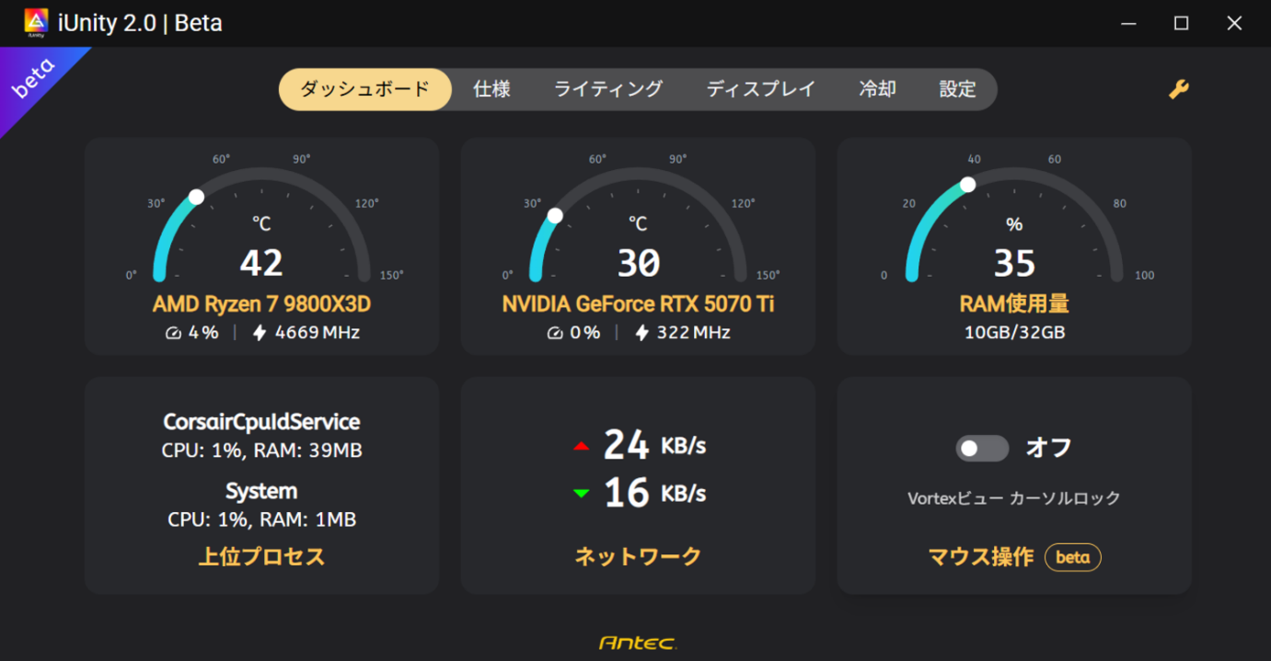Click the red upload arrow icon
1271x661 pixels.
click(581, 447)
